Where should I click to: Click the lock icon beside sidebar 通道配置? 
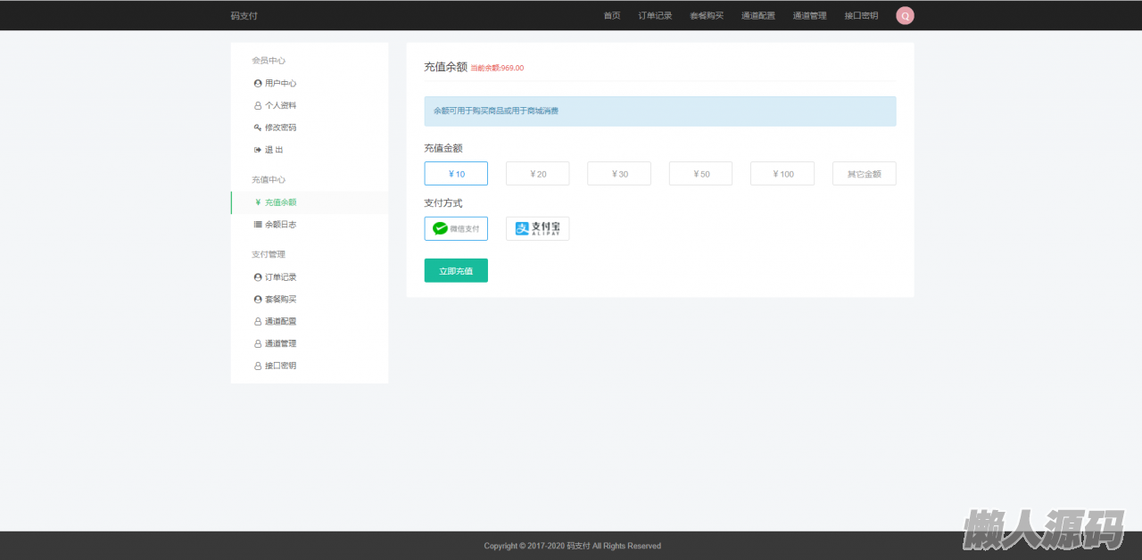click(x=258, y=322)
